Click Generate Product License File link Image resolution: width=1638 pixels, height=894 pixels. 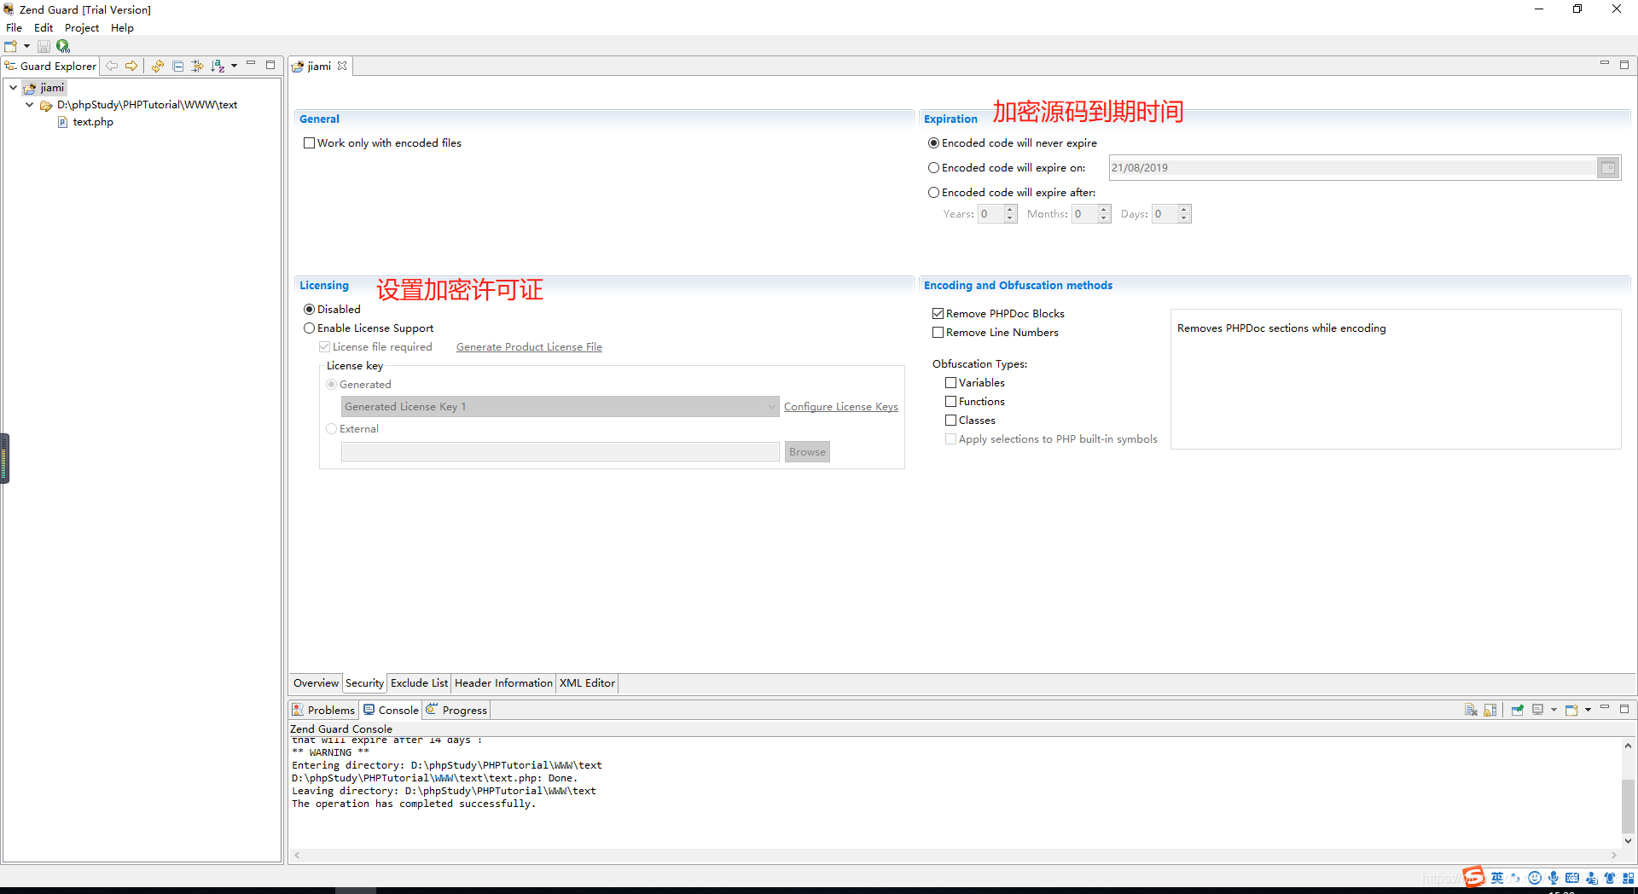[x=529, y=347]
